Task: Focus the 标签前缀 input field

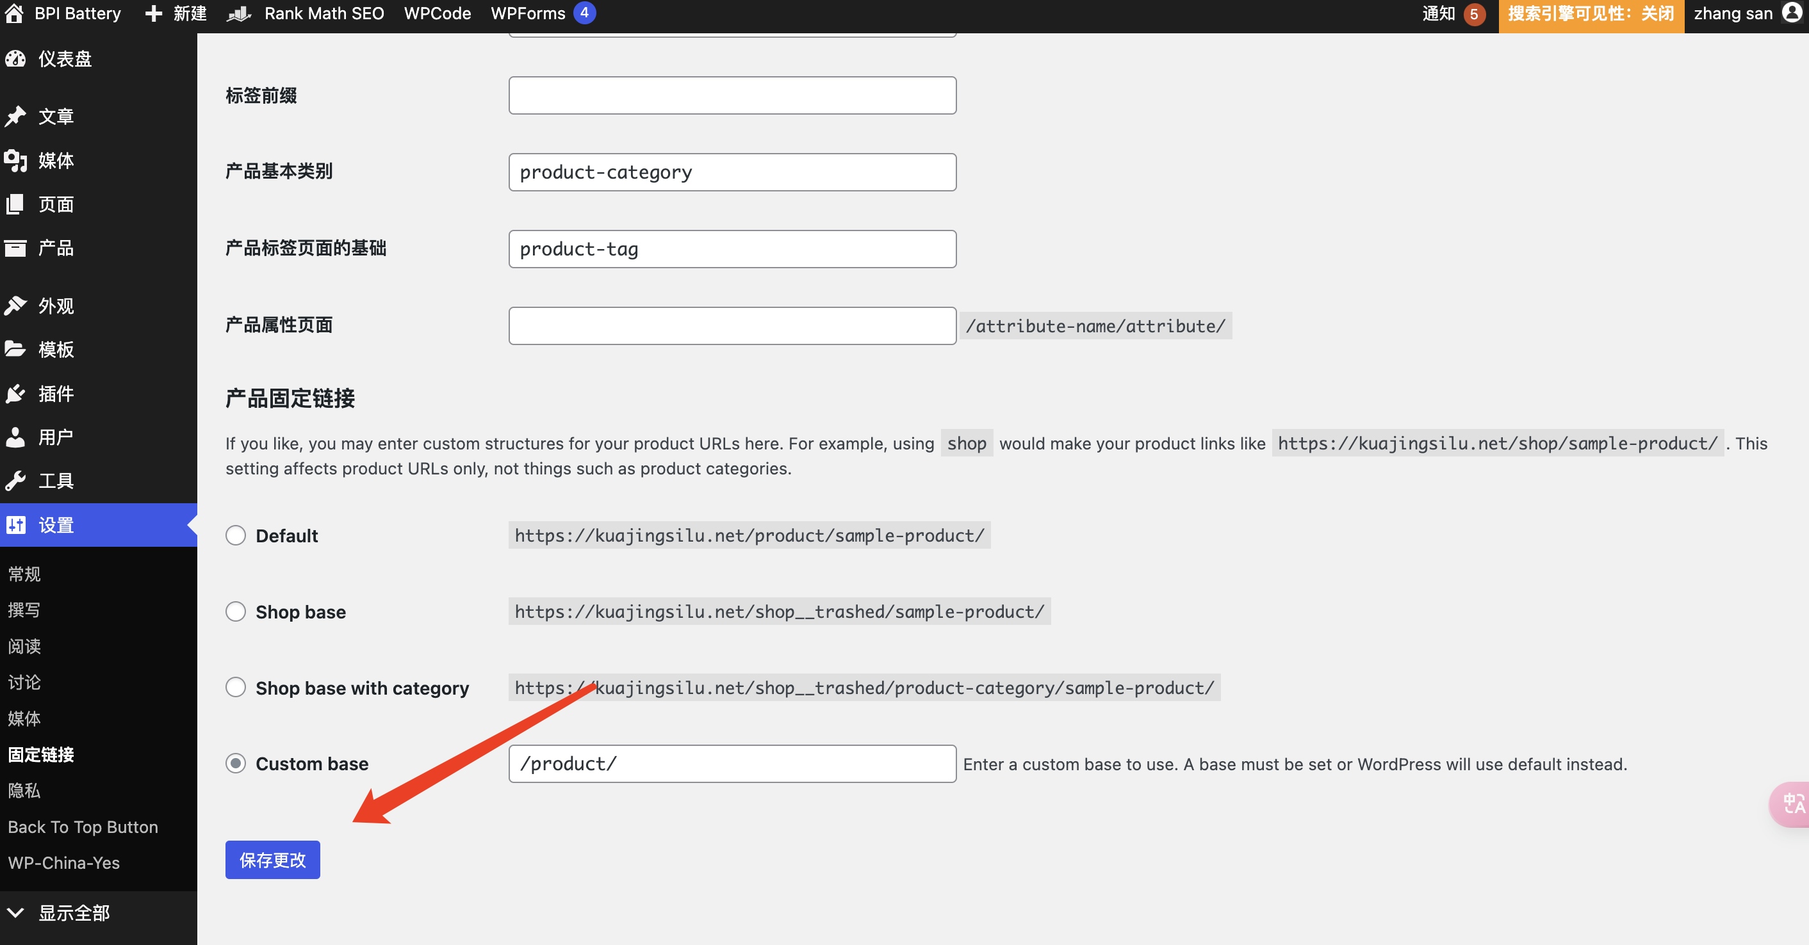Action: [x=732, y=95]
